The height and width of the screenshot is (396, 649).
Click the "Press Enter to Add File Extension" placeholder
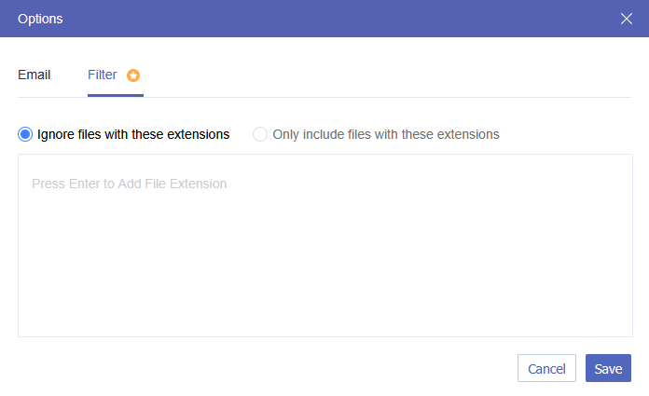point(130,184)
